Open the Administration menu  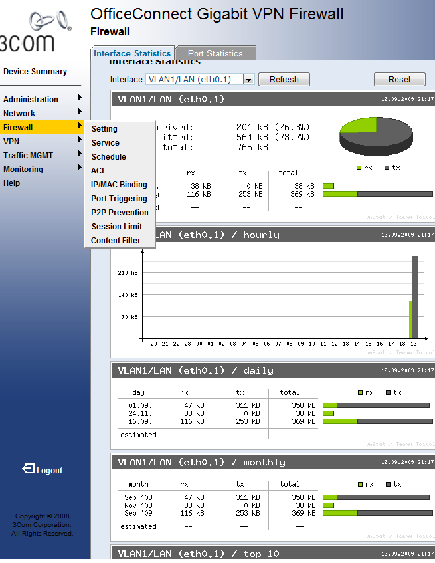31,100
